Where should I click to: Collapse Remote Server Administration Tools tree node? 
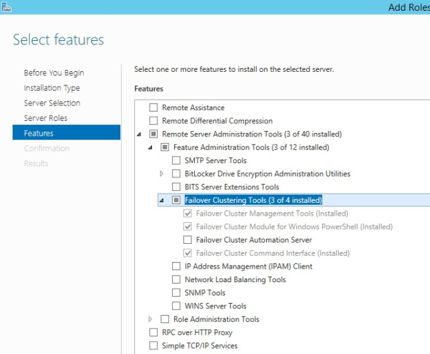[x=139, y=134]
